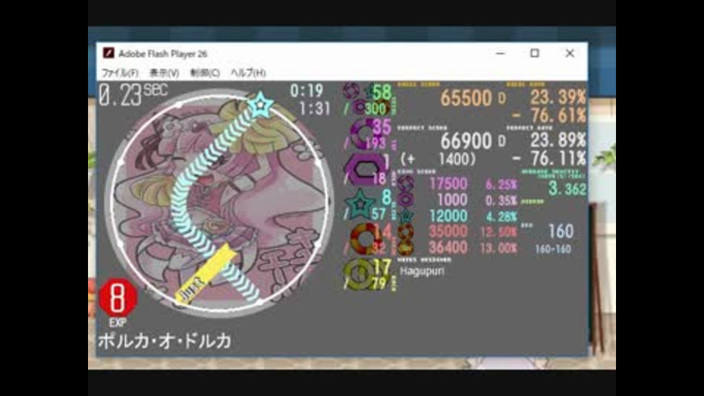Click the 12000 teal score row
This screenshot has height=396, width=704.
point(448,216)
